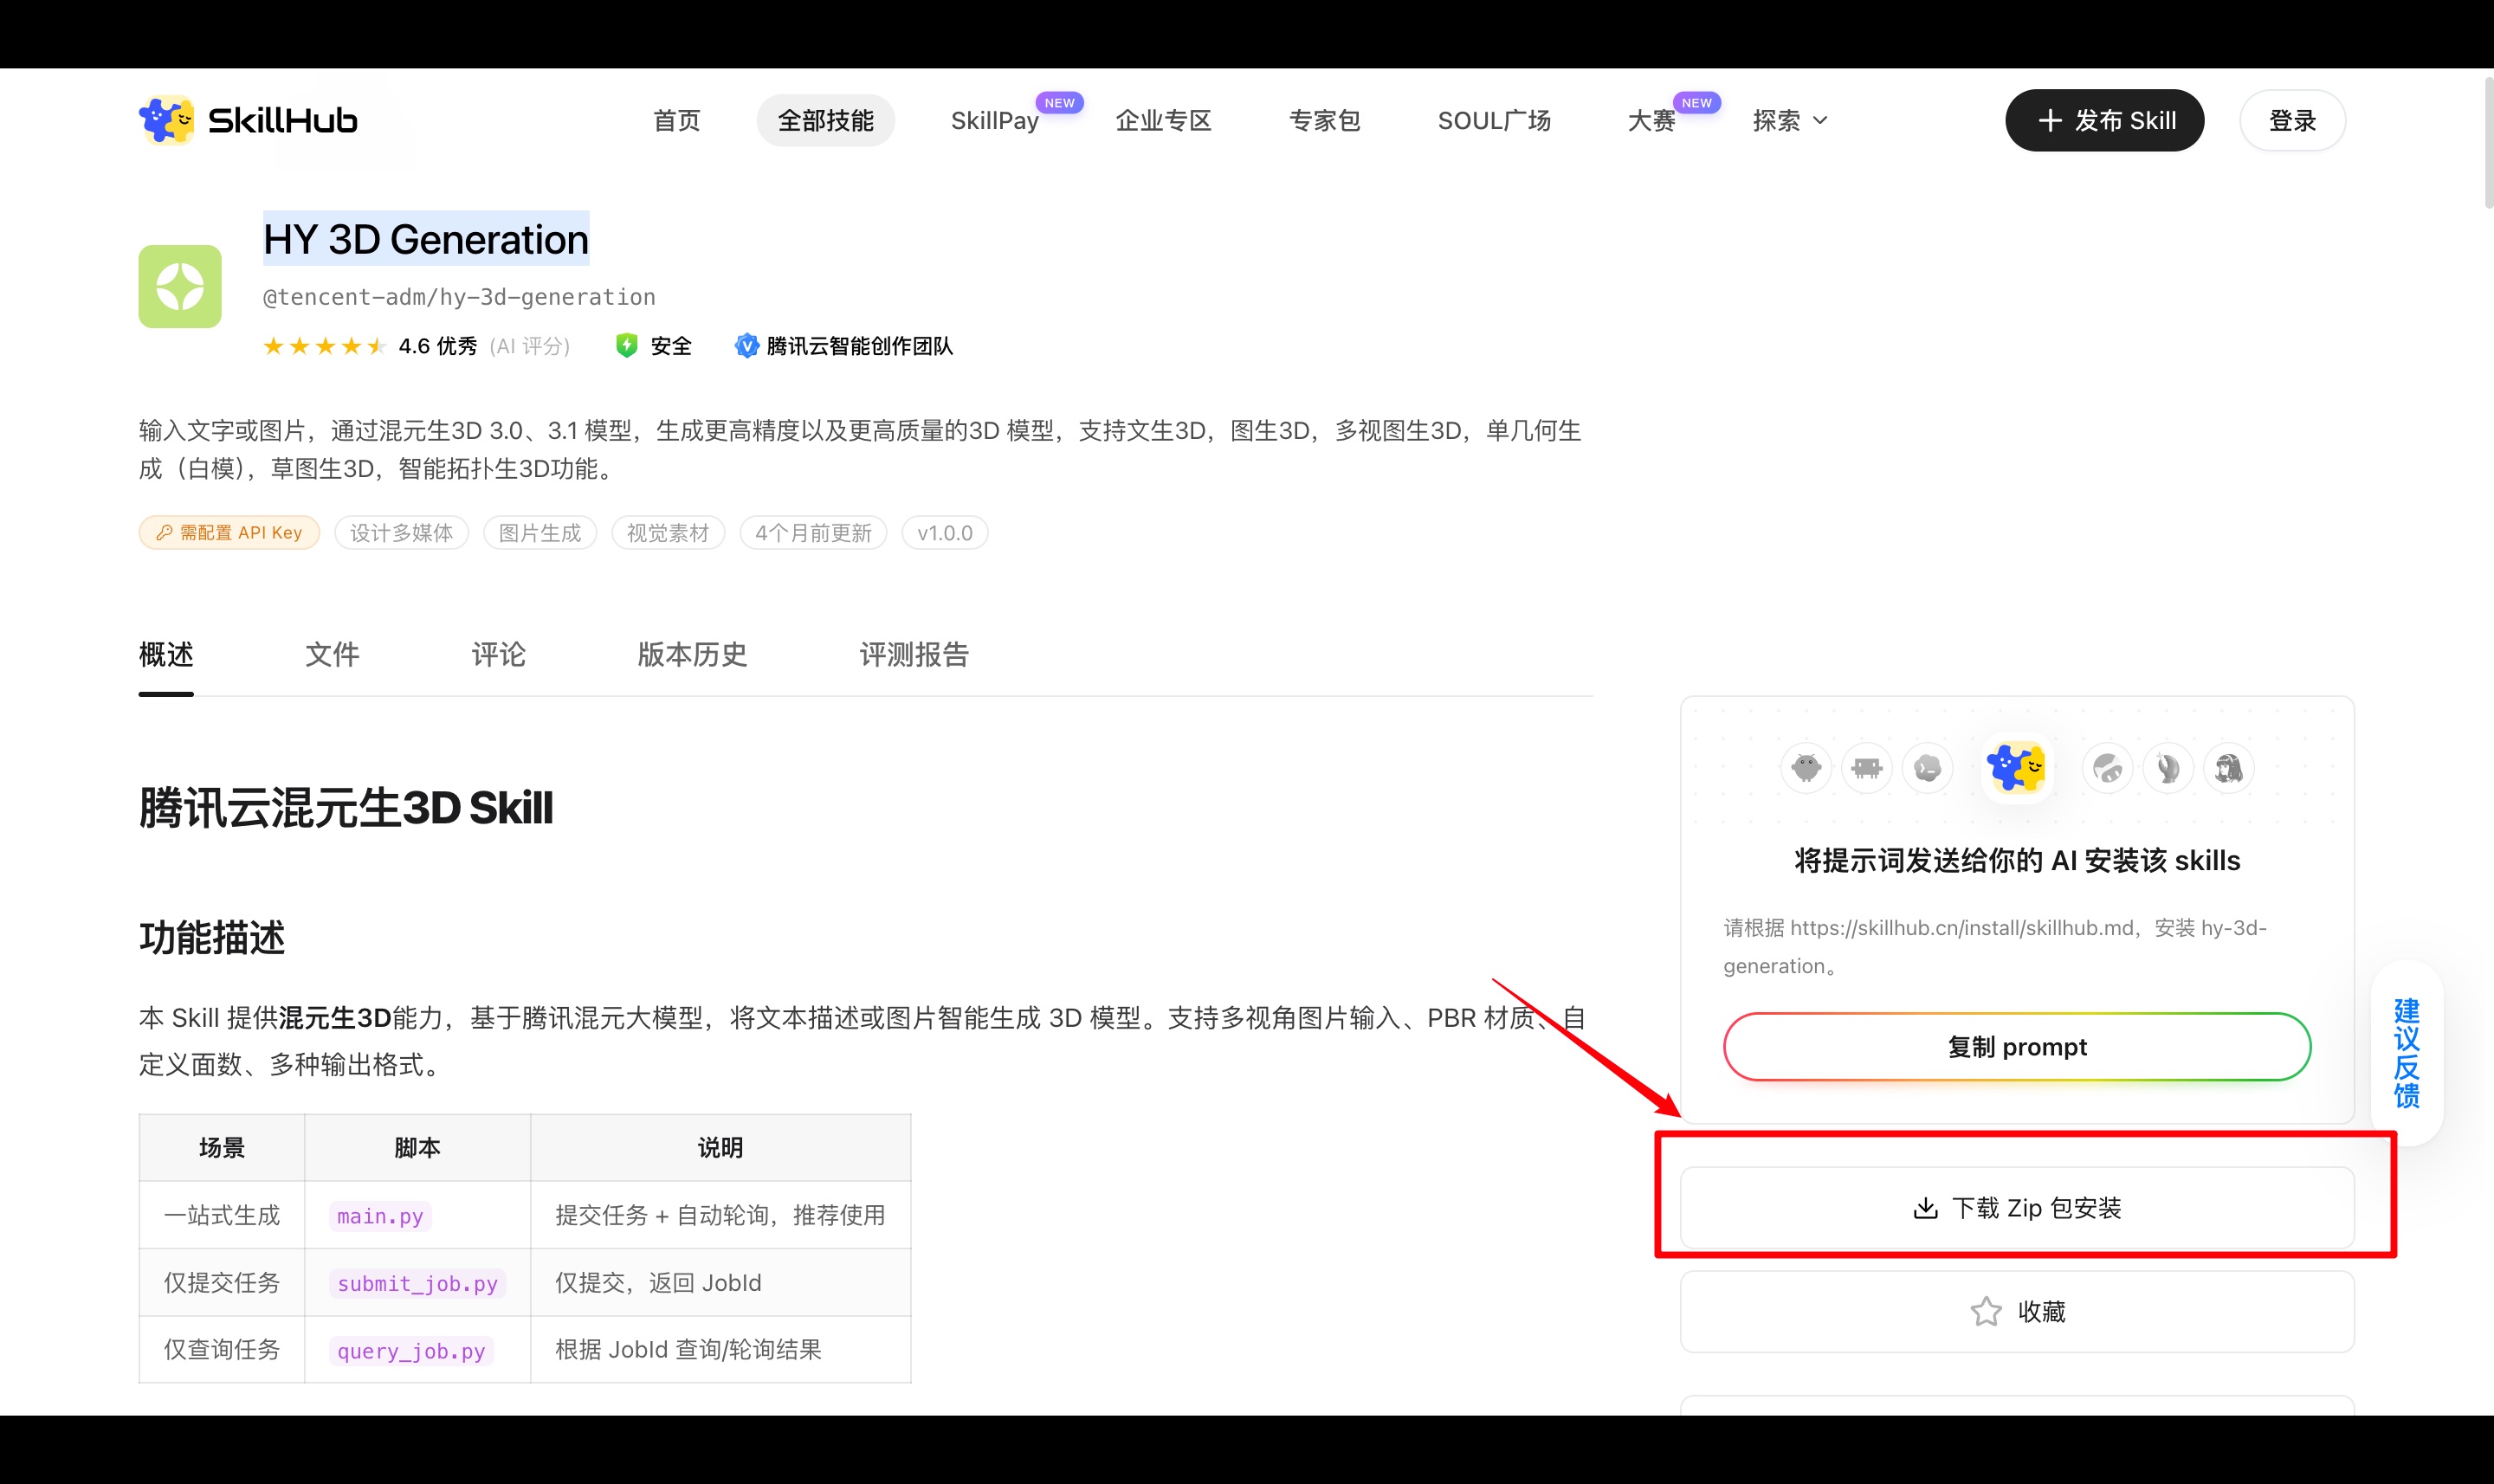The image size is (2494, 1484).
Task: Click the blue verified badge icon
Action: (746, 346)
